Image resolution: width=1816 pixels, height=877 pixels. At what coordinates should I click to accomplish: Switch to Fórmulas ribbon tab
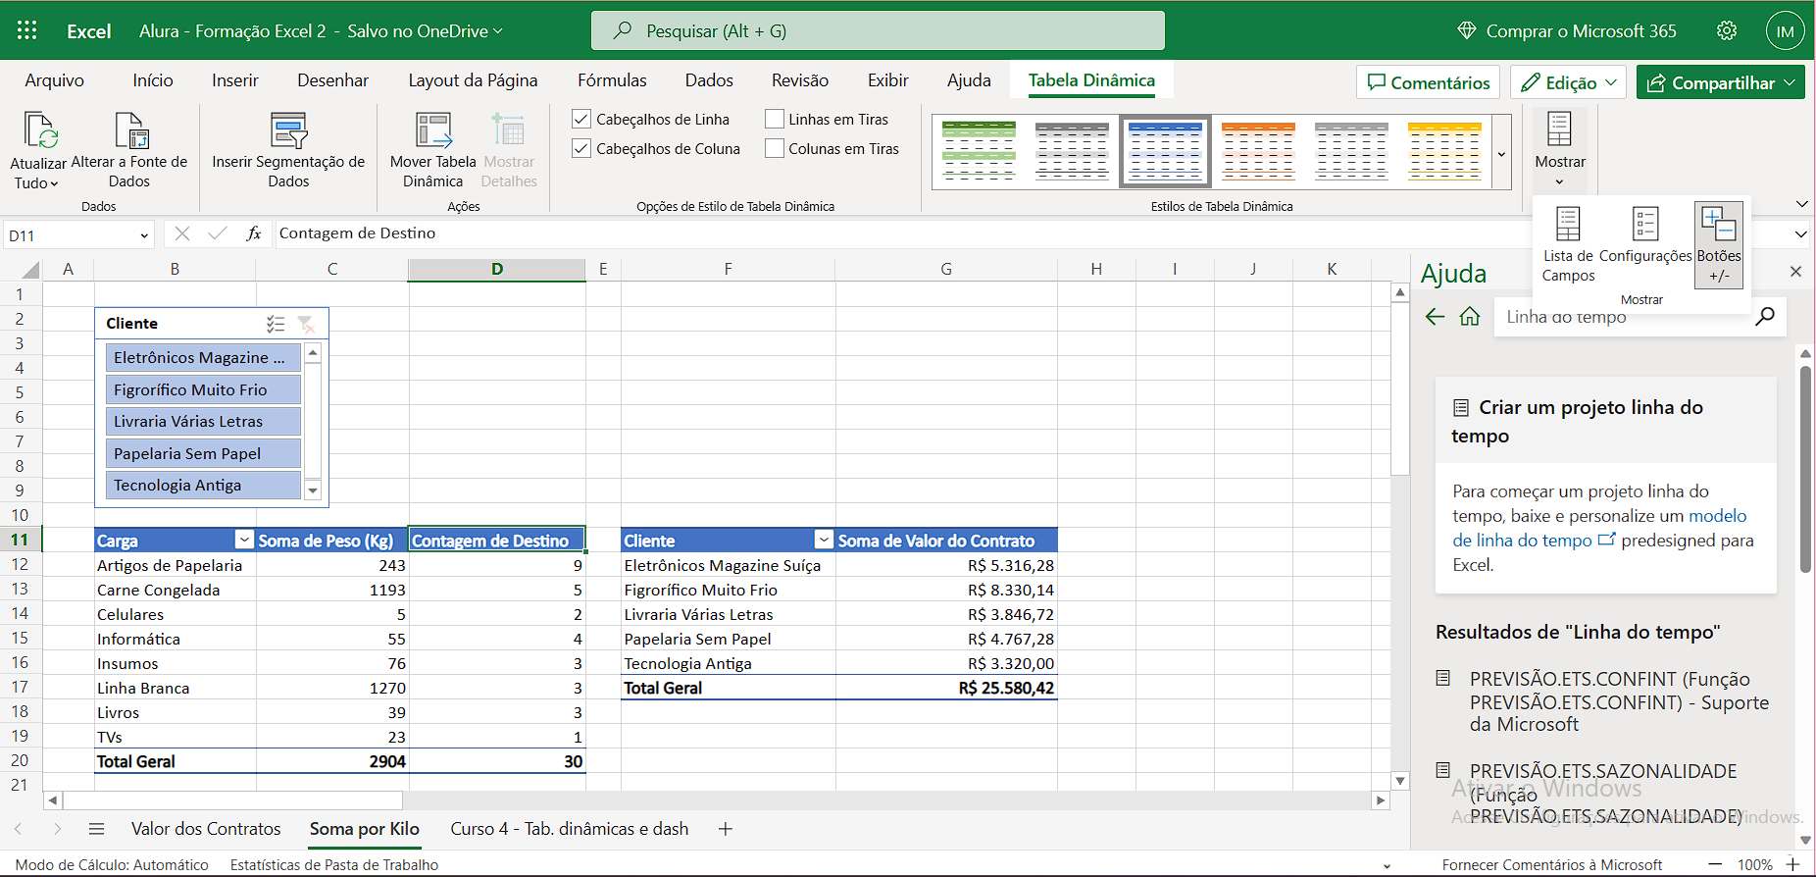click(x=612, y=80)
